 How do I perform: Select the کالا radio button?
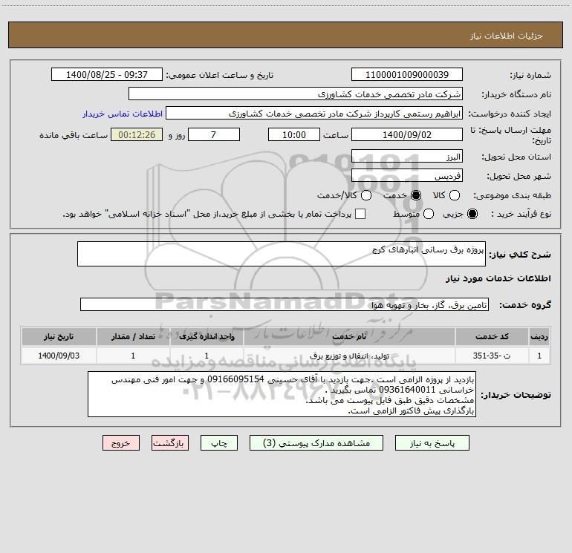pyautogui.click(x=455, y=195)
